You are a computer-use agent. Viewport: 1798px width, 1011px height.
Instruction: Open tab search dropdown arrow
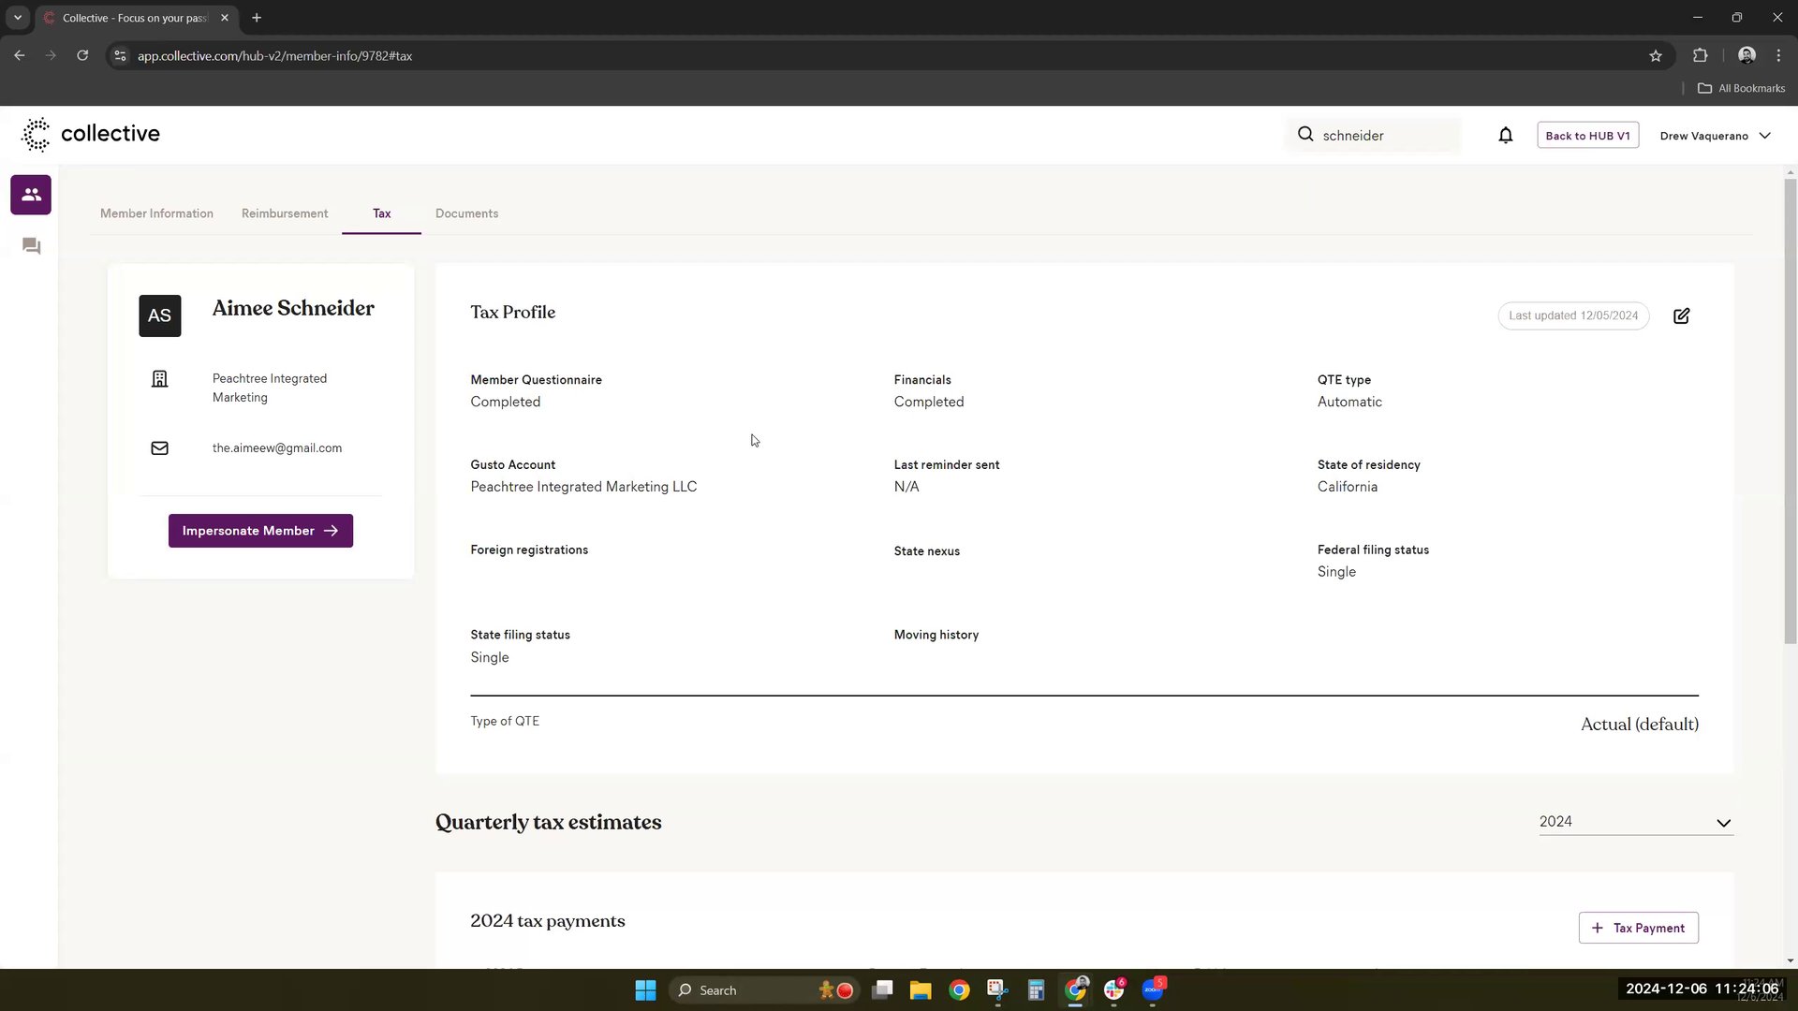17,18
